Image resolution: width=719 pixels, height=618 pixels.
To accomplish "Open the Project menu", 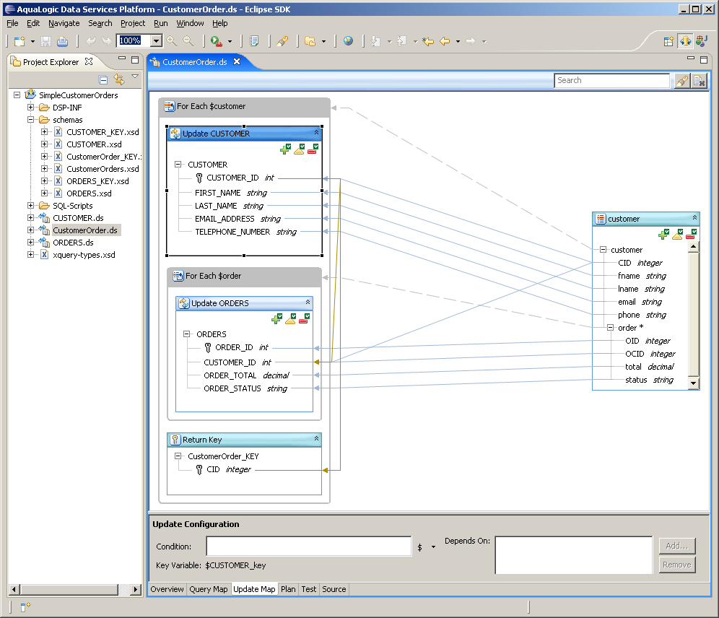I will coord(133,23).
